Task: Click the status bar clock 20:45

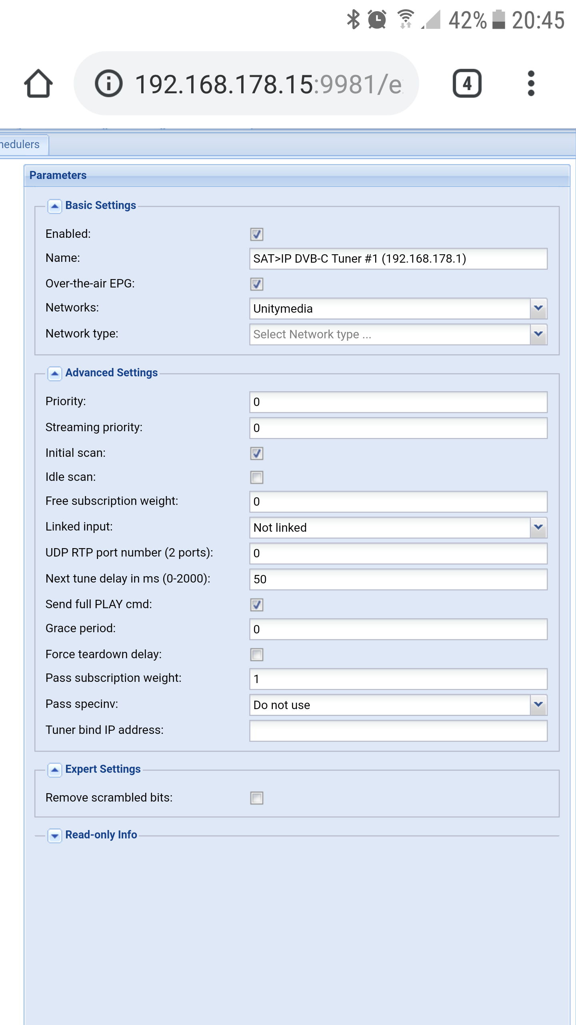Action: pos(538,20)
